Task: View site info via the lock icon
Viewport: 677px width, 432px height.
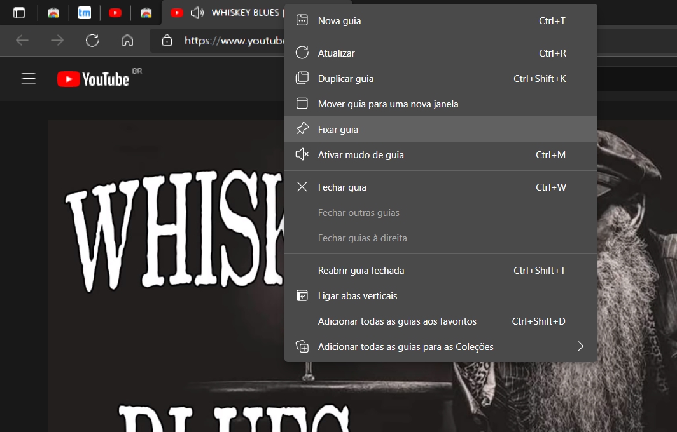Action: point(167,41)
